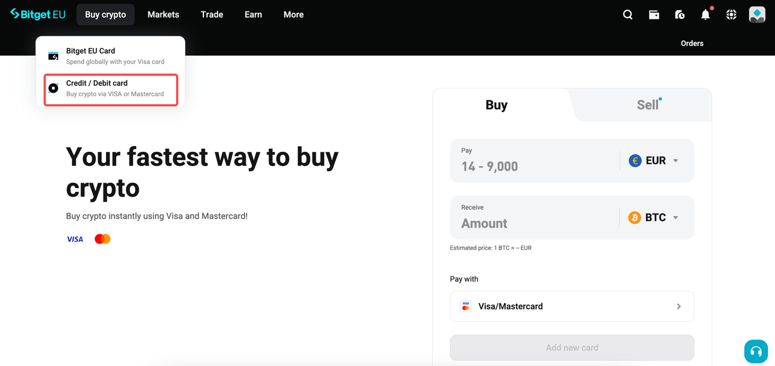Switch to the Buy tab
The height and width of the screenshot is (366, 775).
tap(496, 105)
